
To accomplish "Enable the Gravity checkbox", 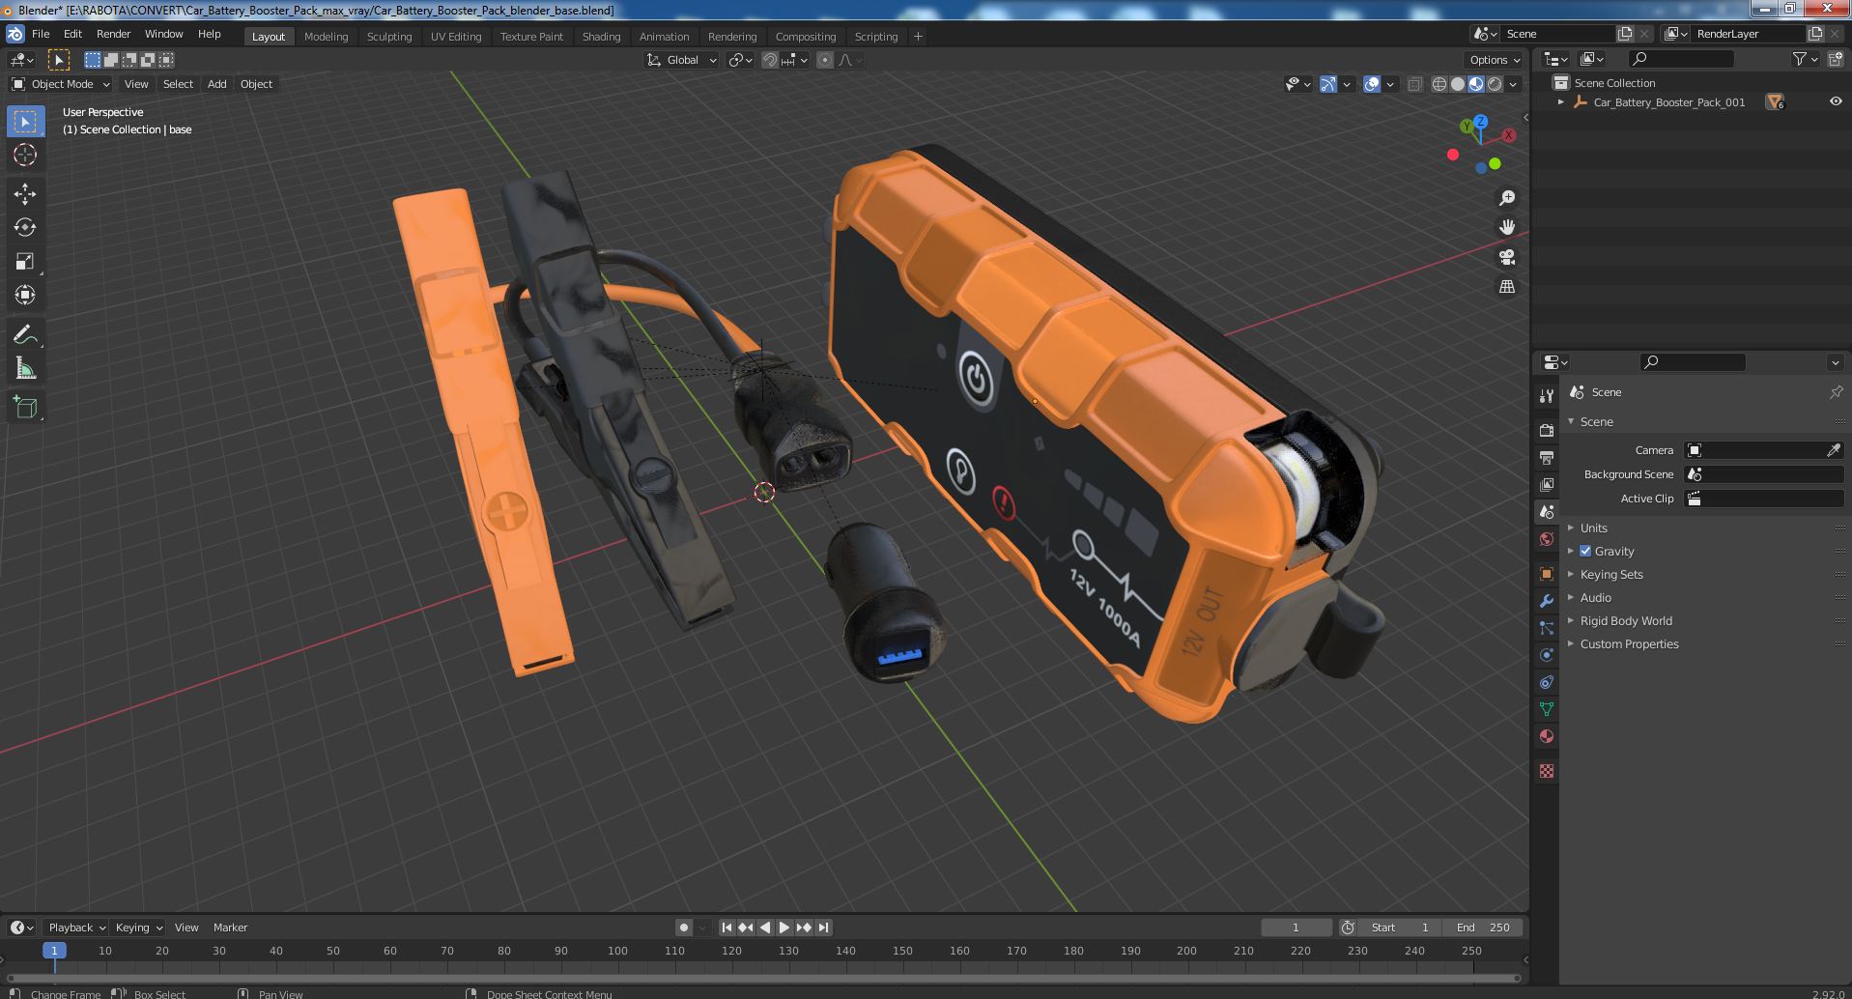I will pos(1585,551).
